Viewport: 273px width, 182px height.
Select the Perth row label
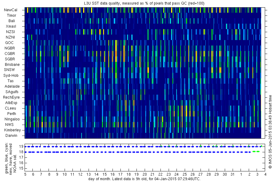[x=12, y=113]
